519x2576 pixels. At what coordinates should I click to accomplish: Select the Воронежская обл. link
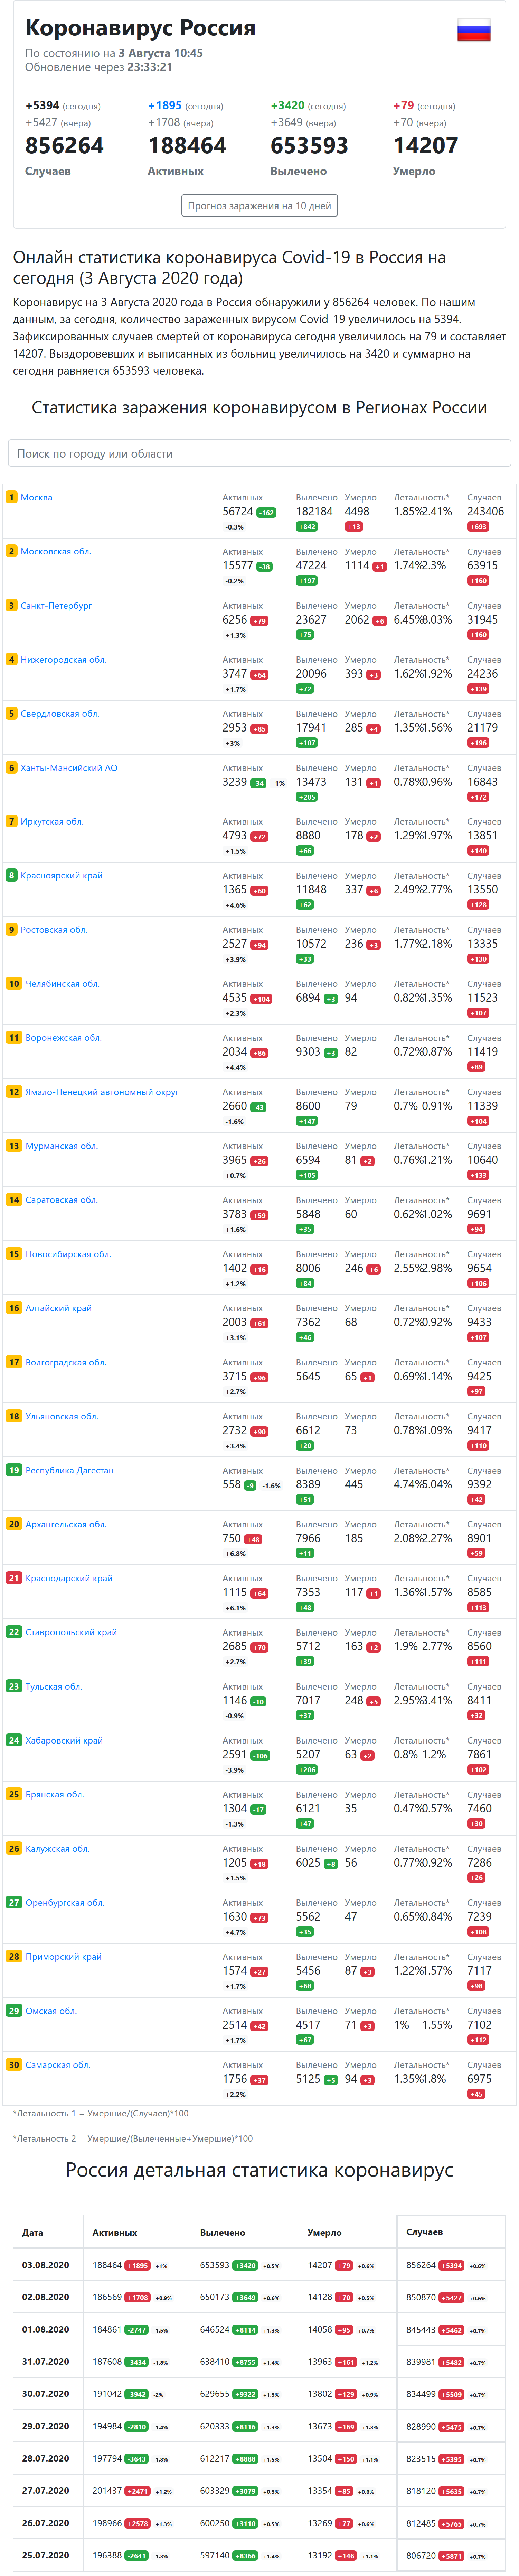64,1037
